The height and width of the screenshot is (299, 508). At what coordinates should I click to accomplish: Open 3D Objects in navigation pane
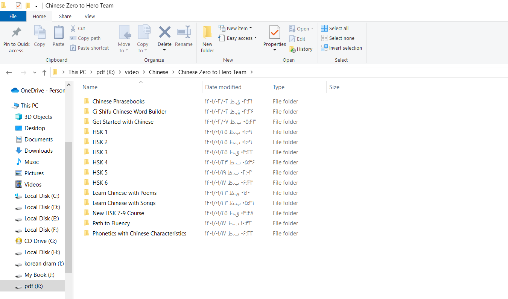(33, 117)
